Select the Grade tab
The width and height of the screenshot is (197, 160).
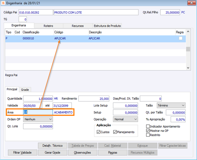point(25,90)
